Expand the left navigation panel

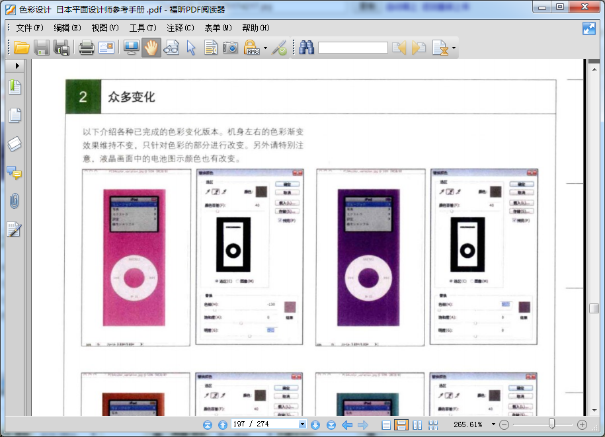pos(17,65)
